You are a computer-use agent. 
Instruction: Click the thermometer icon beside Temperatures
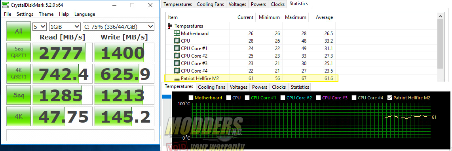[170, 26]
